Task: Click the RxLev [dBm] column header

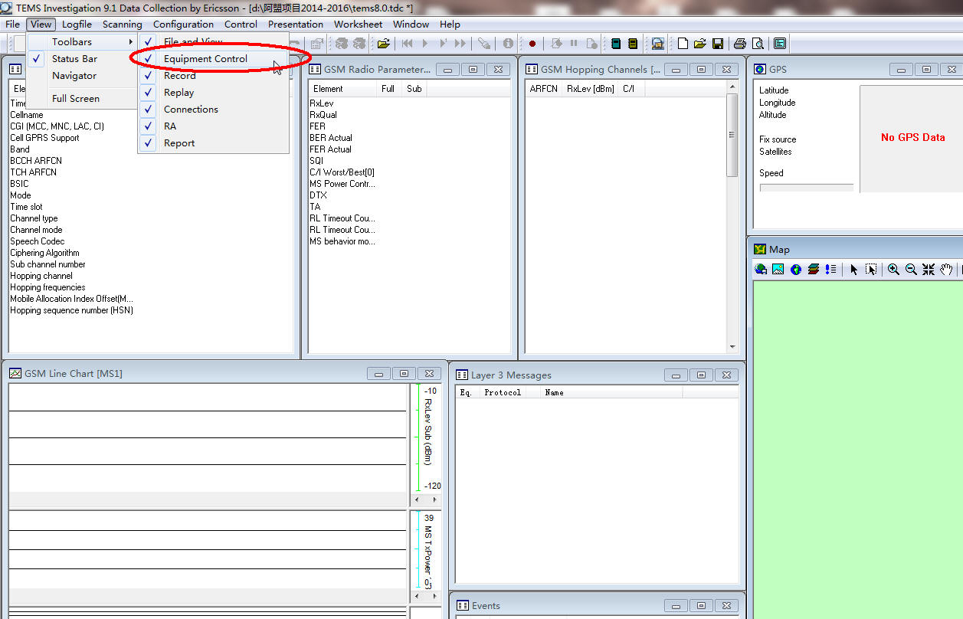Action: [591, 89]
